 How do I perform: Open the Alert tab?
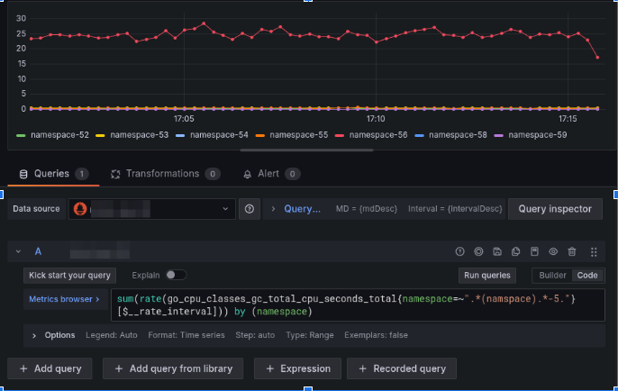click(270, 174)
